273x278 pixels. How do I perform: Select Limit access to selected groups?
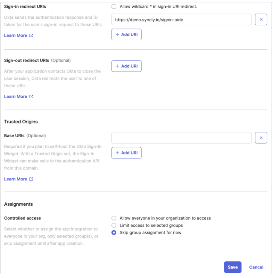(x=114, y=225)
